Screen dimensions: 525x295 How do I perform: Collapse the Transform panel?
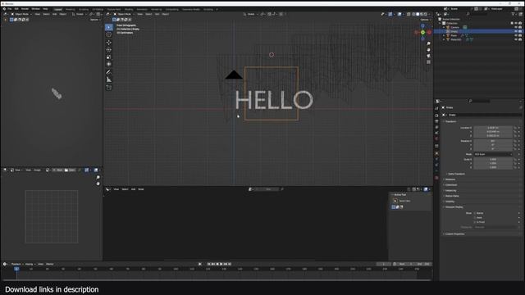tap(450, 121)
